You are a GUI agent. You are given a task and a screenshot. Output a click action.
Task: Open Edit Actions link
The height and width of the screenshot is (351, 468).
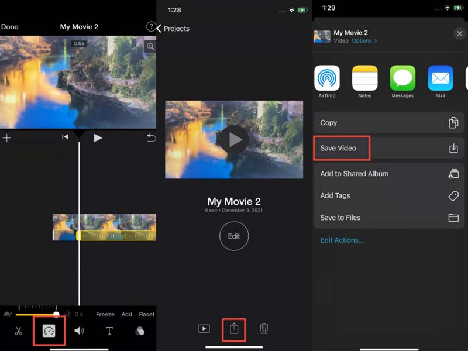pos(342,240)
